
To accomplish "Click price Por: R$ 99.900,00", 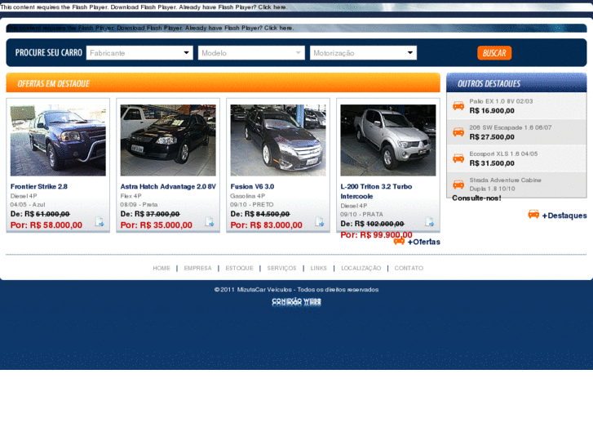I will tap(376, 235).
